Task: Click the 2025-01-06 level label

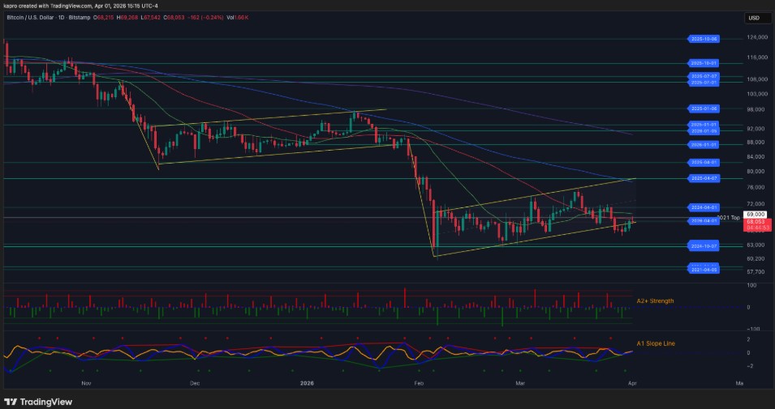Action: coord(704,109)
